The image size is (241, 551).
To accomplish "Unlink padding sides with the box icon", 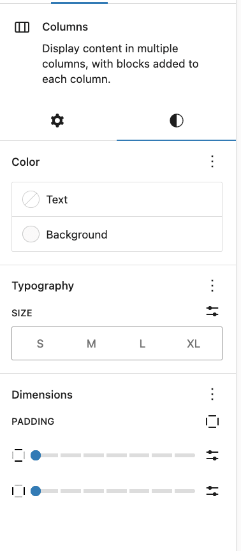I will pos(212,421).
